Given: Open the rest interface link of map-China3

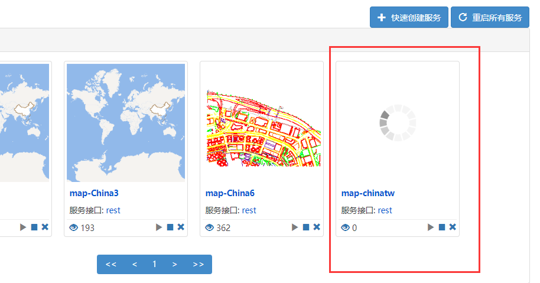Looking at the screenshot, I should 113,210.
